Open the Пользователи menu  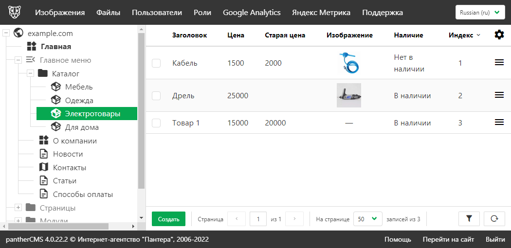pyautogui.click(x=157, y=13)
